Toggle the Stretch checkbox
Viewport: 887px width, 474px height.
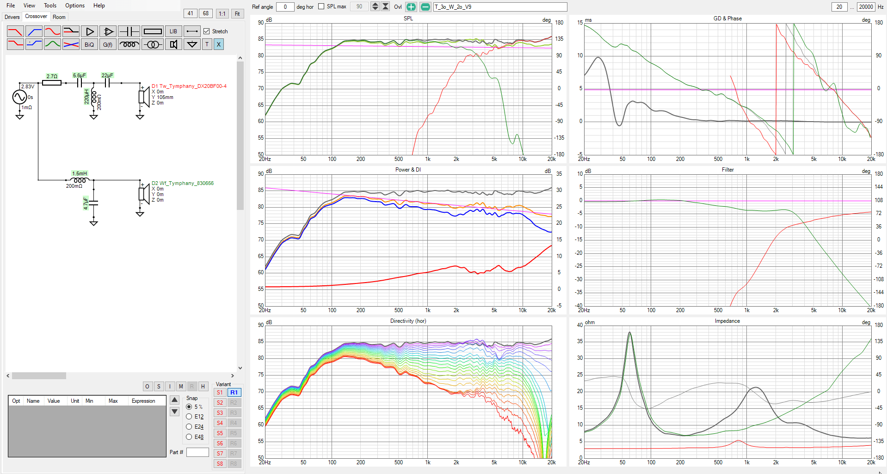[x=207, y=31]
